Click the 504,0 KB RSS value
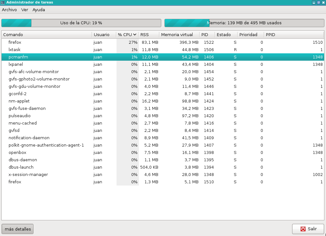This screenshot has height=236, width=326. click(x=149, y=167)
